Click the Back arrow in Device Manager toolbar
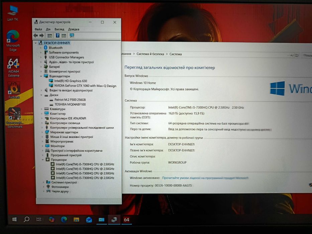The image size is (312, 234). 36,35
